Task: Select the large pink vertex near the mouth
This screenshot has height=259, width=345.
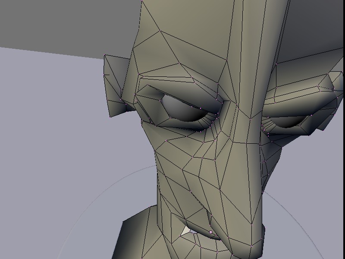Action: tap(211, 232)
